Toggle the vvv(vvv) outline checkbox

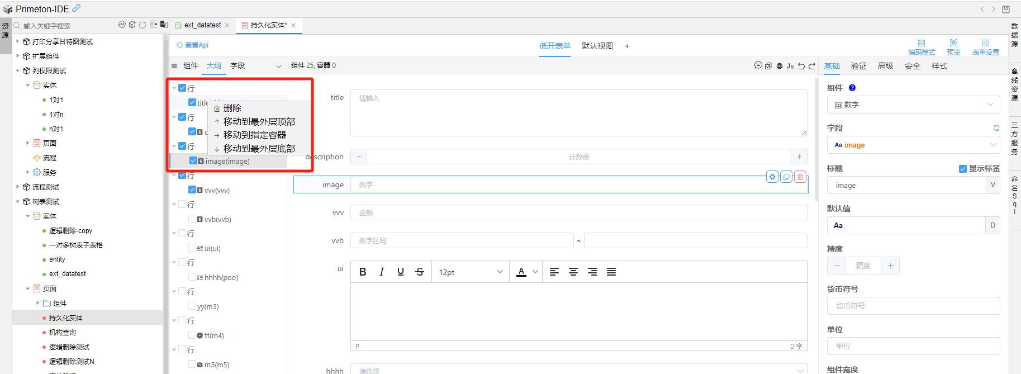(x=192, y=190)
